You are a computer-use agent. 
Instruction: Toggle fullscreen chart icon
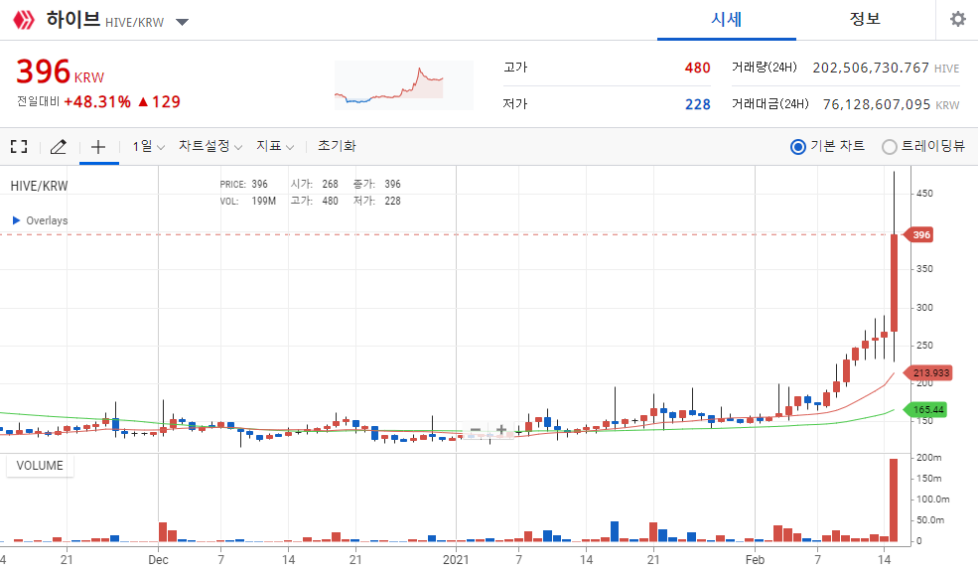pos(19,147)
